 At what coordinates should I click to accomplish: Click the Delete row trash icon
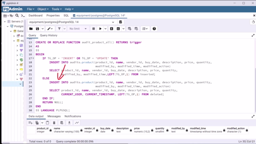54,123
